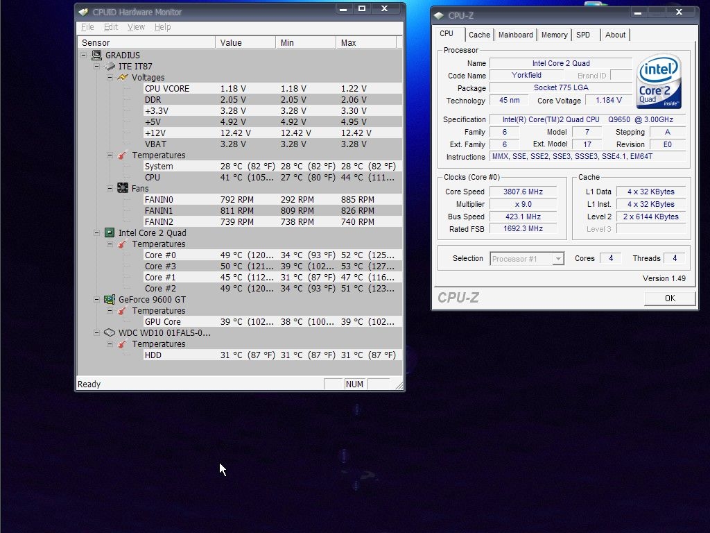
Task: Click the CPUID Hardware Monitor title bar icon
Action: tap(83, 12)
